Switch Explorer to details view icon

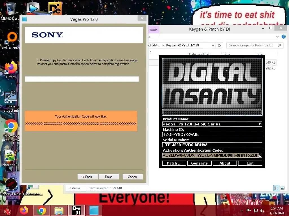pos(276,188)
